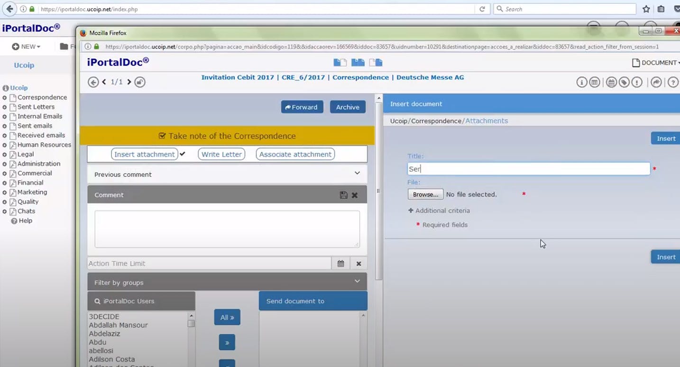Screen dimensions: 680x367
Task: Click the share arrow icon in toolbar
Action: click(656, 82)
